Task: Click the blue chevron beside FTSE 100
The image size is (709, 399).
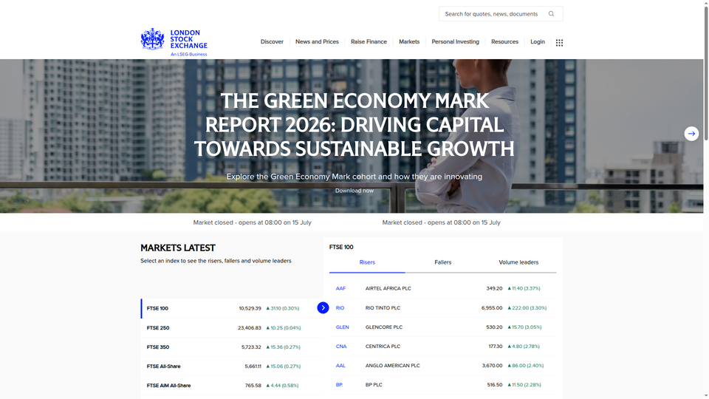Action: point(323,307)
